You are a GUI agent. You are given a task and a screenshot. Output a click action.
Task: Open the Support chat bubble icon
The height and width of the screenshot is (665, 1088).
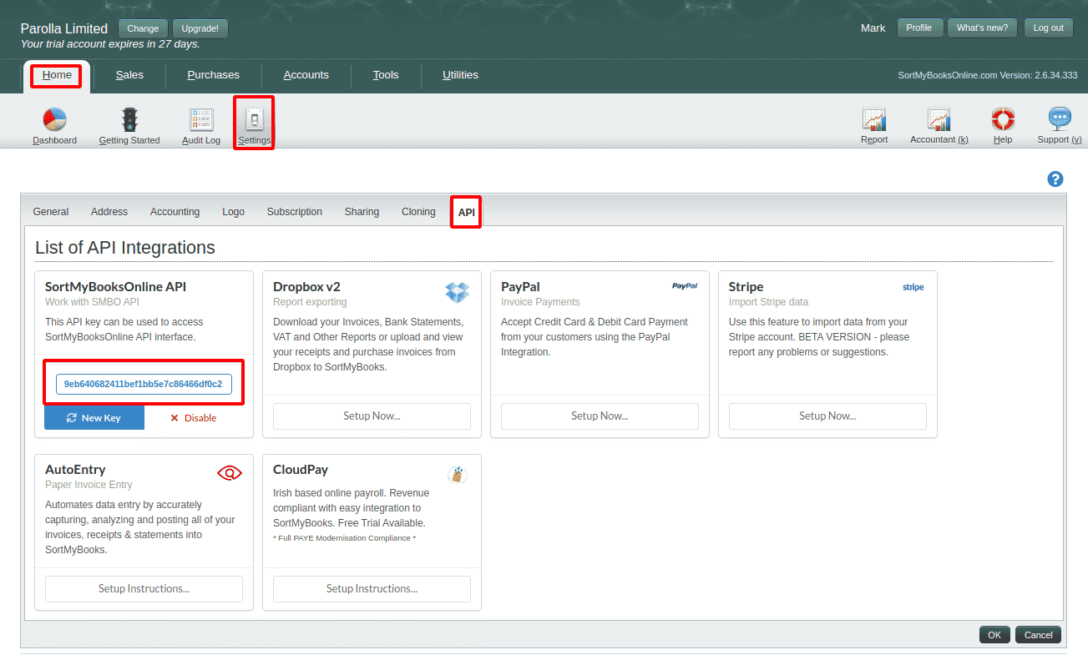point(1060,120)
